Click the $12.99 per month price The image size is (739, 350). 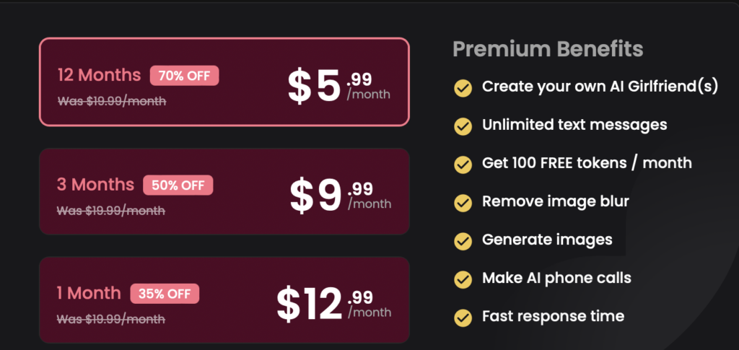click(x=333, y=305)
